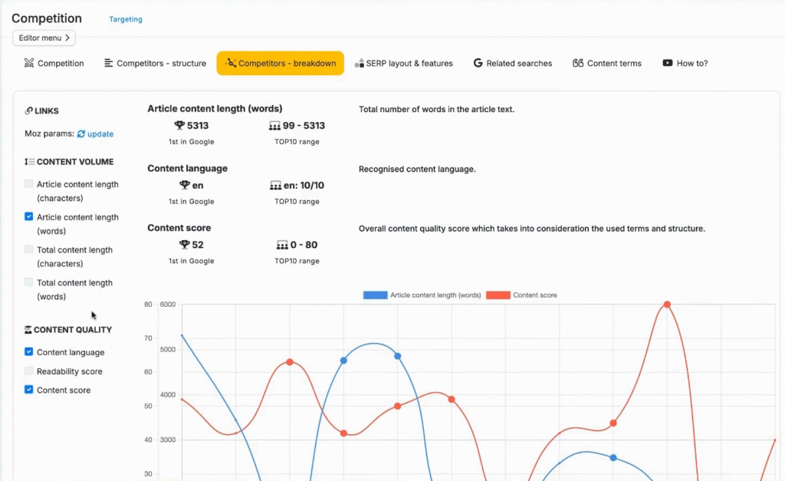Image resolution: width=785 pixels, height=481 pixels.
Task: Click the 'Article content length (words)' metric heading
Action: coord(215,109)
